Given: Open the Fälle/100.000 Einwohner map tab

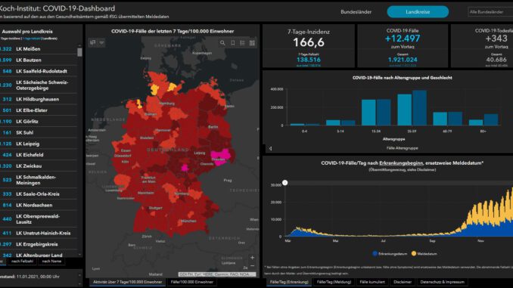Looking at the screenshot, I should [192, 282].
